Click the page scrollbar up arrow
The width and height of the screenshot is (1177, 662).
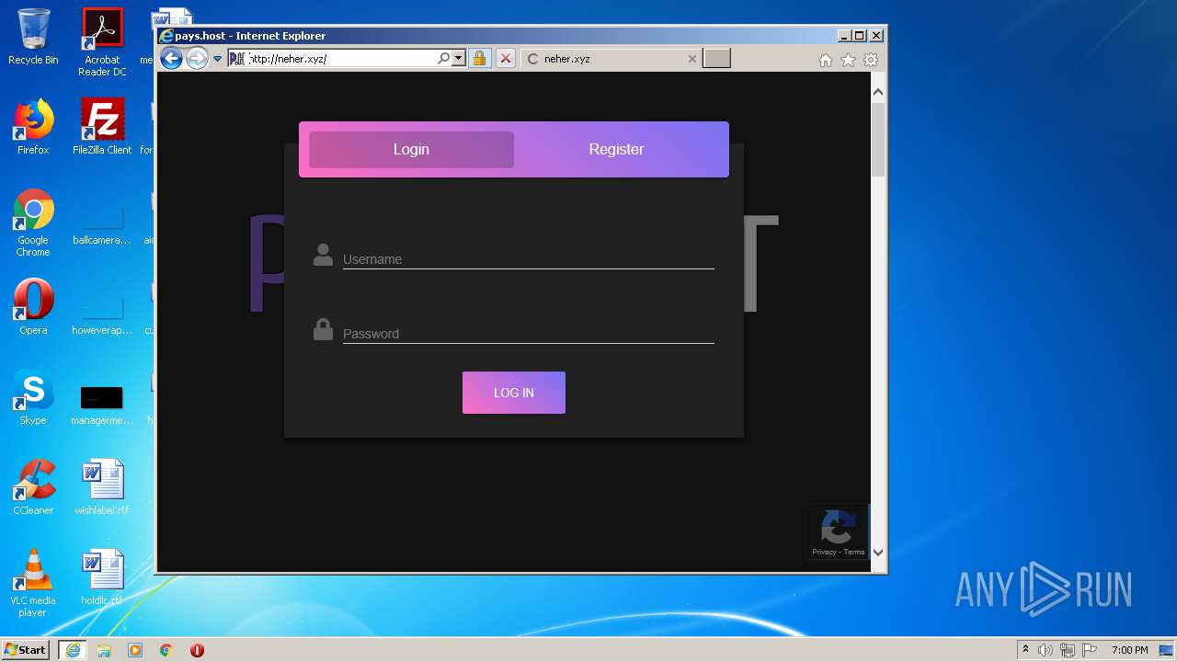[x=878, y=92]
